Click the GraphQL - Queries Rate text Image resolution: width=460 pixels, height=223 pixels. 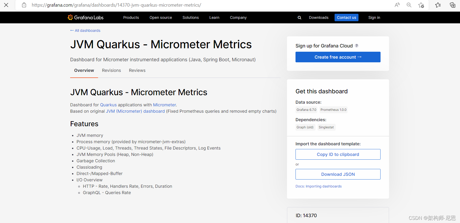pyautogui.click(x=107, y=193)
